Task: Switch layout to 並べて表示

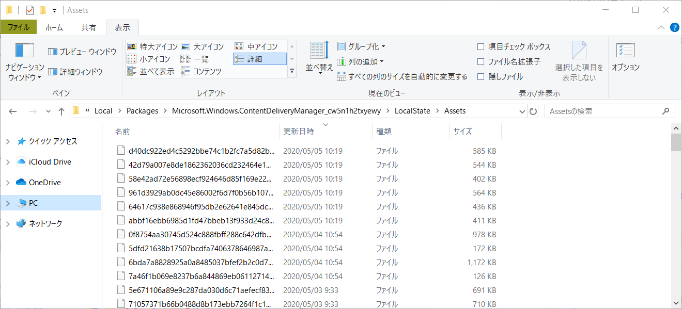Action: [151, 71]
